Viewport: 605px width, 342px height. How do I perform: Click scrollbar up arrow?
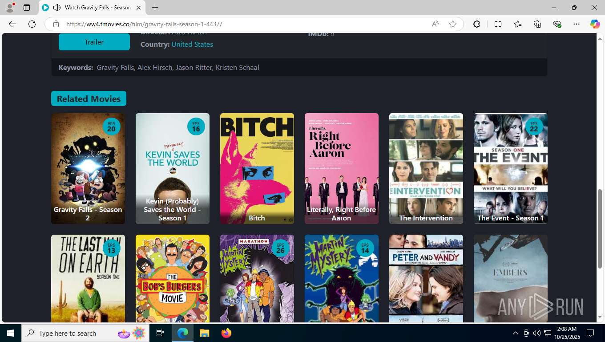(x=600, y=38)
